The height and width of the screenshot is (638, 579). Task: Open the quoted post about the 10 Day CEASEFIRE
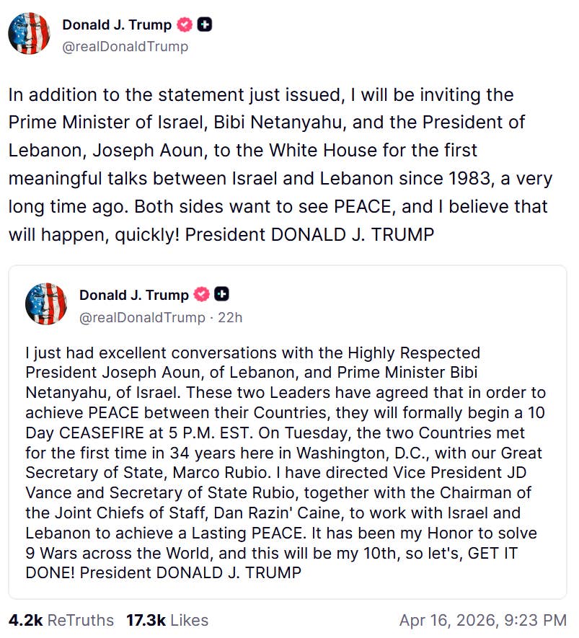tap(286, 461)
